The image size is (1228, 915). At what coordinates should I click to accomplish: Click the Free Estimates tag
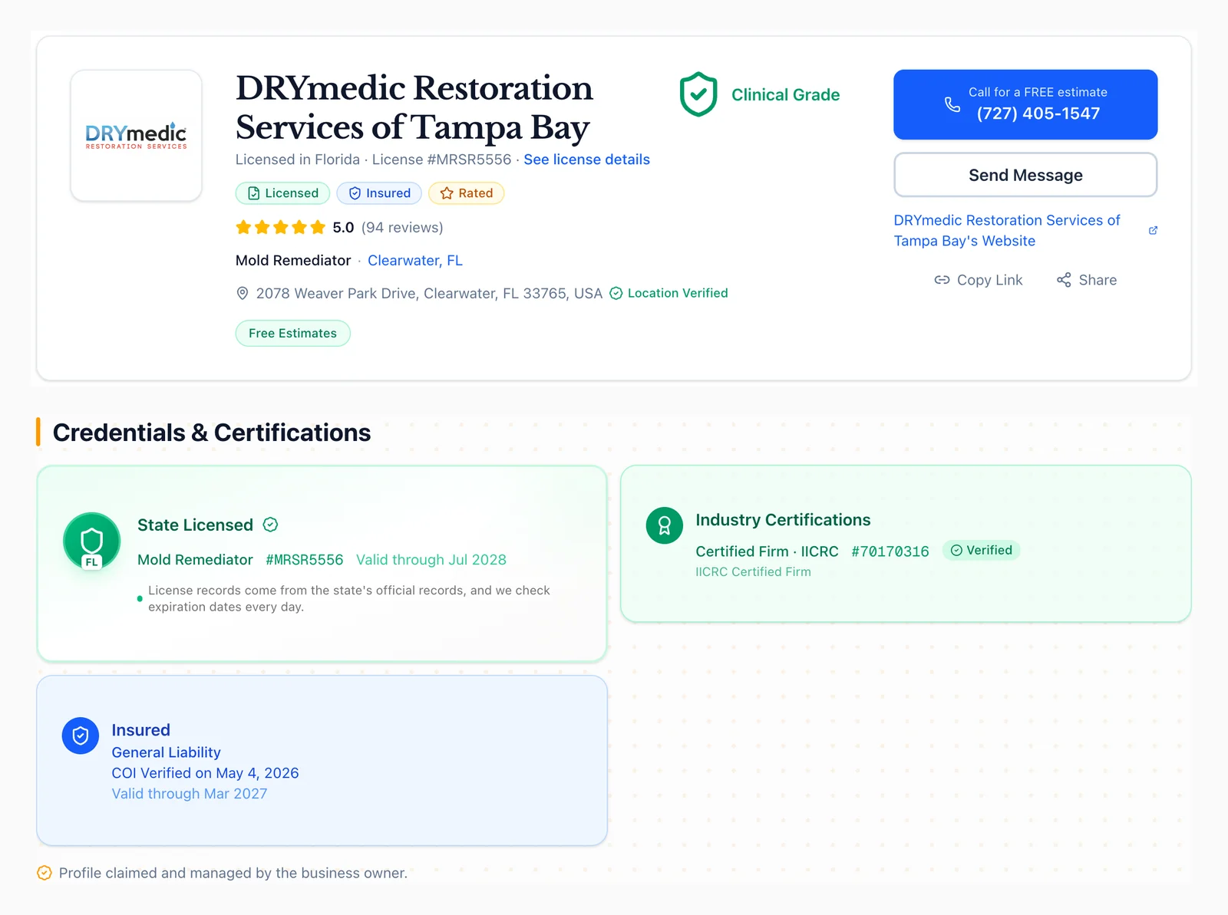pos(292,334)
